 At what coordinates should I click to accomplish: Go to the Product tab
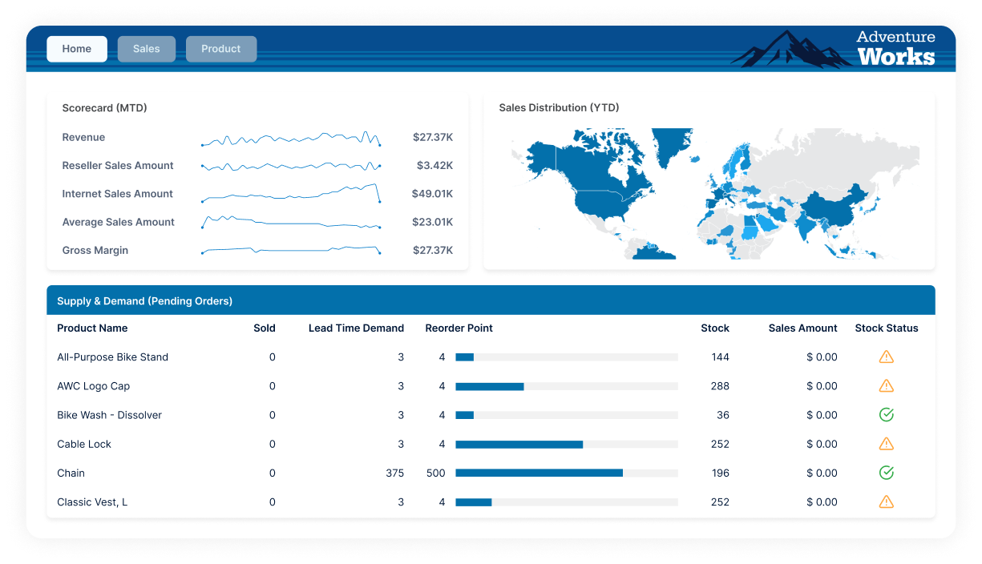[221, 49]
